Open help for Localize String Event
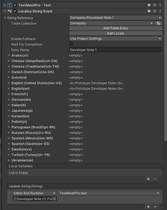The image size is (167, 210). (x=149, y=11)
